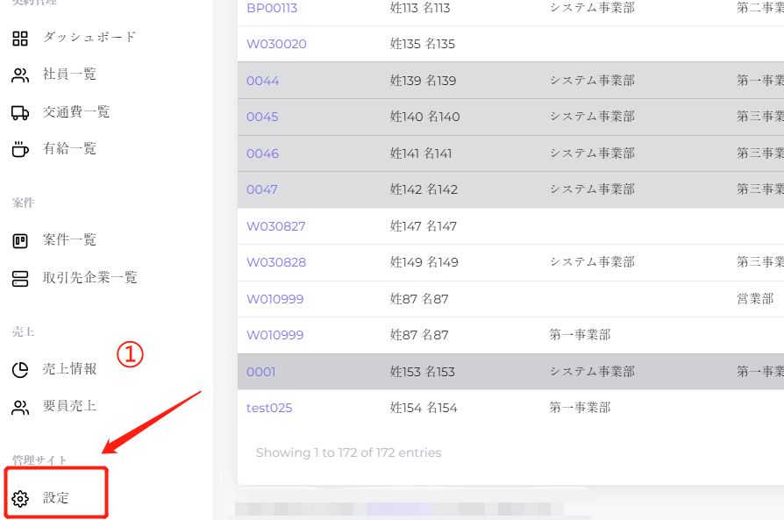Click the 営業部 cell for 姓87 名87
Viewport: 784px width, 520px height.
click(754, 299)
